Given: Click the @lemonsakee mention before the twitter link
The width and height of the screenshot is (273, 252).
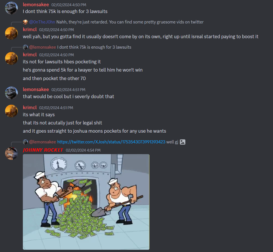Looking at the screenshot, I should coord(43,142).
